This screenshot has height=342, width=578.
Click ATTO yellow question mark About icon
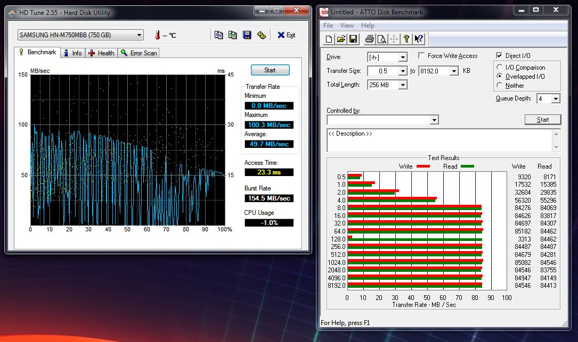tap(406, 39)
